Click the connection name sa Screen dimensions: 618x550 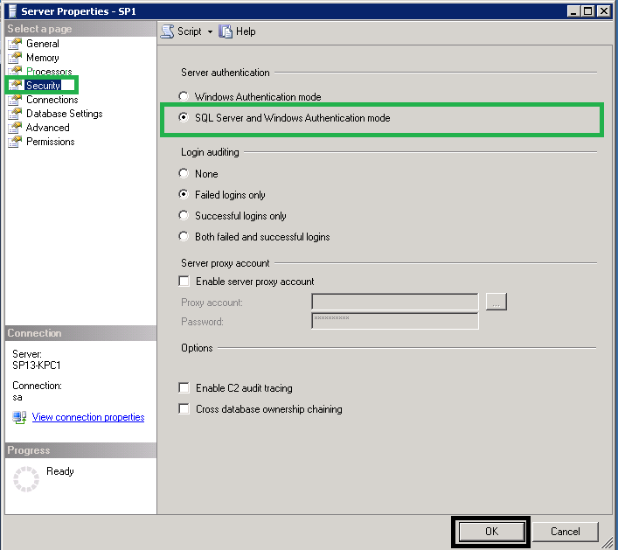tap(17, 398)
